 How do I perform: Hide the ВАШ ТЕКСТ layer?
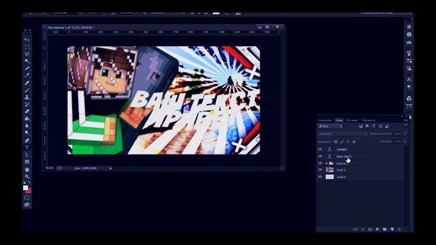click(x=320, y=157)
